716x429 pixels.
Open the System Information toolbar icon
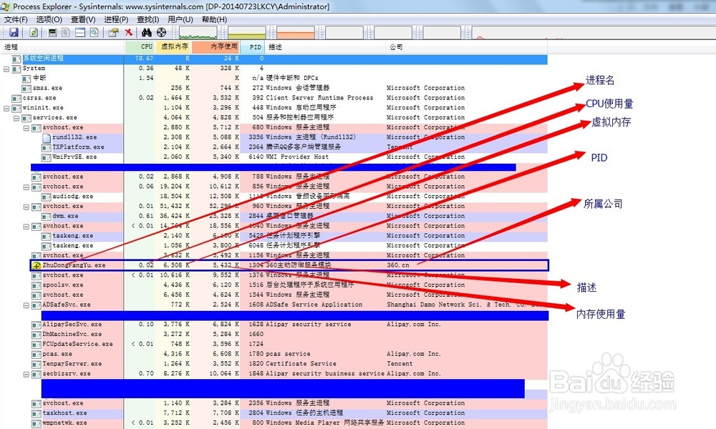[52, 32]
